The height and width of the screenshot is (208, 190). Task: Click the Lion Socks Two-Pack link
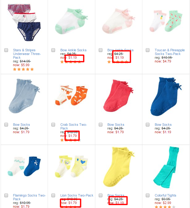[x=77, y=195]
